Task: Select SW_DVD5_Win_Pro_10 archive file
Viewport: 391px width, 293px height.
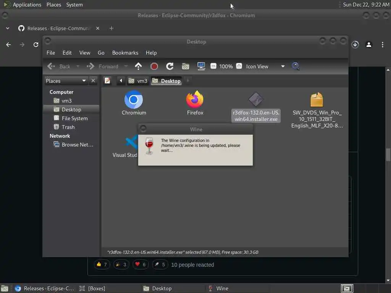Action: pyautogui.click(x=317, y=109)
